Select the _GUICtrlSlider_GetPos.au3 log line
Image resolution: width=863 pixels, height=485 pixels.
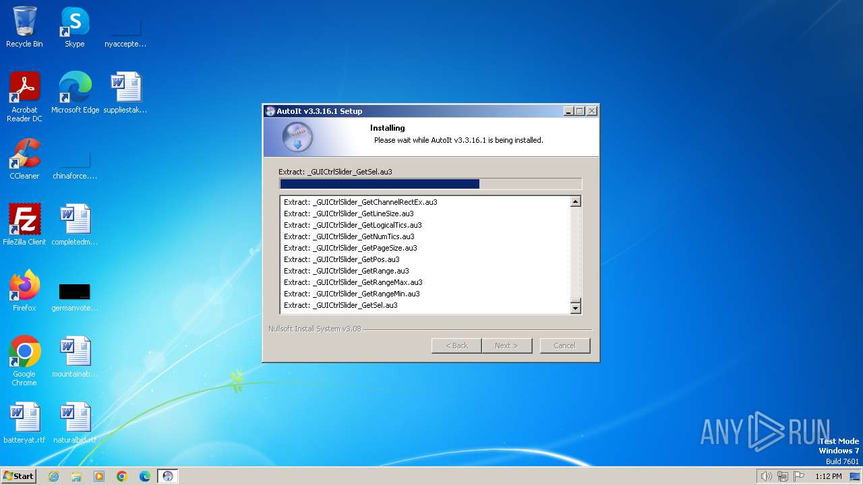tap(341, 259)
